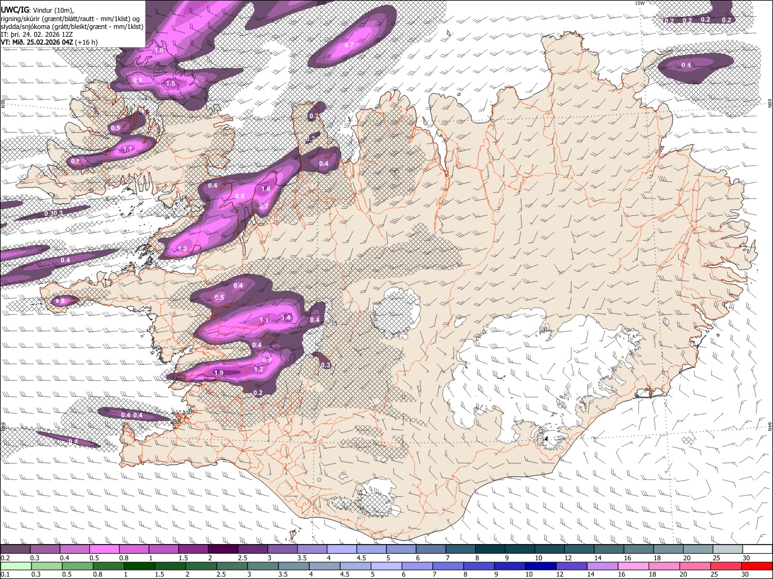Select the 1 dark green rain legend swatch
This screenshot has width=773, height=579.
click(x=140, y=566)
